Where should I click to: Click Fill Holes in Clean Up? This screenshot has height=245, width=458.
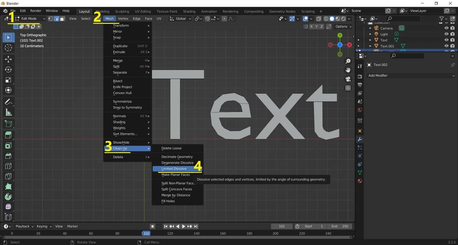point(177,201)
